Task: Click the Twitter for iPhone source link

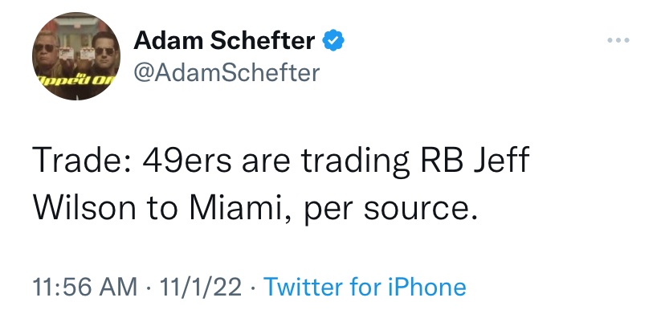Action: tap(365, 287)
